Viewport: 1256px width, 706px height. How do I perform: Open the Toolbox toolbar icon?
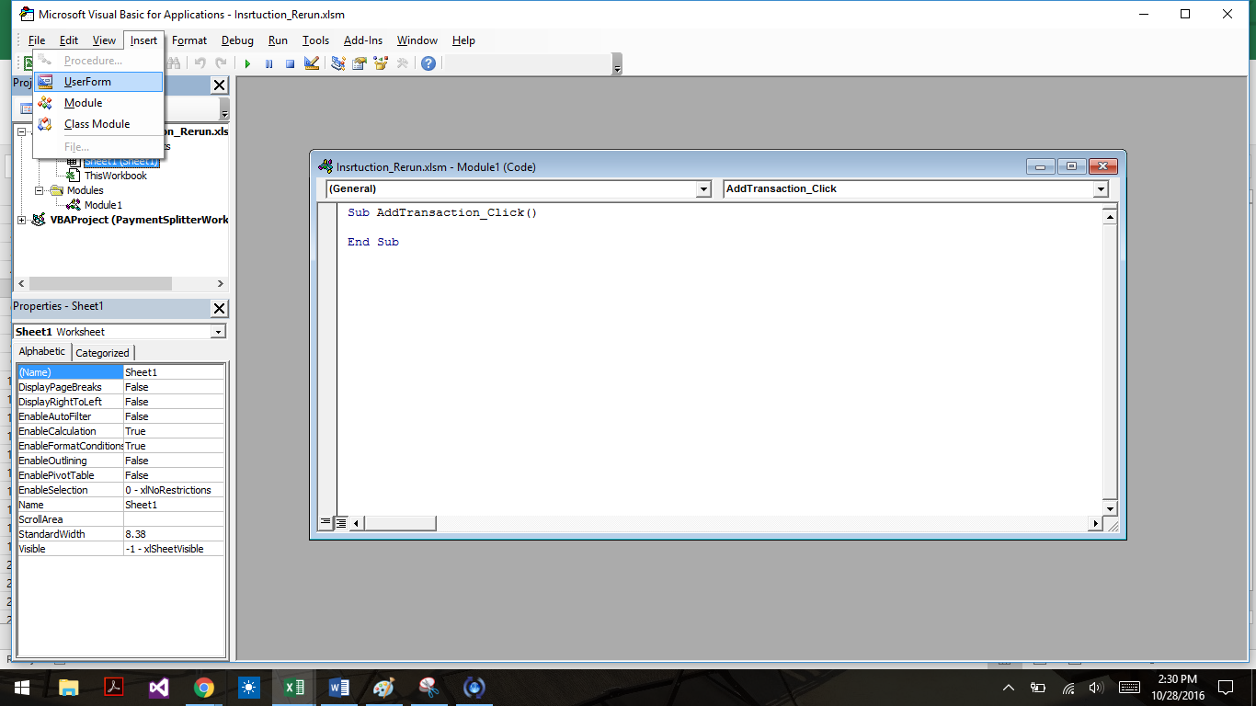(x=402, y=63)
